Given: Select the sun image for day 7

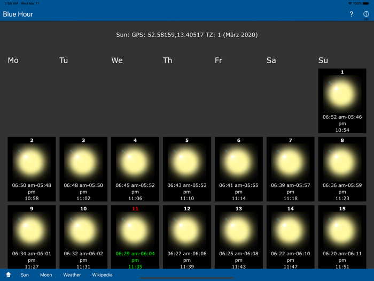Looking at the screenshot, I should click(290, 163).
